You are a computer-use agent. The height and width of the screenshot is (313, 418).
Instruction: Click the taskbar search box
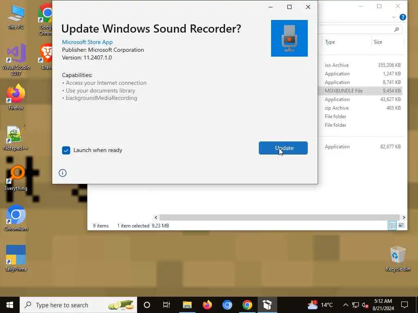click(78, 305)
